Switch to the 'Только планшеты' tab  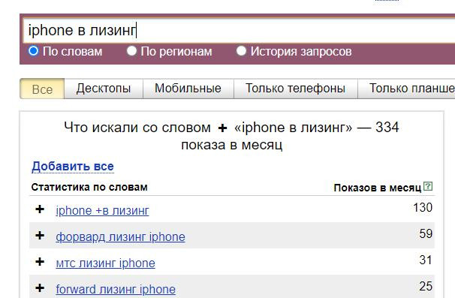(406, 89)
